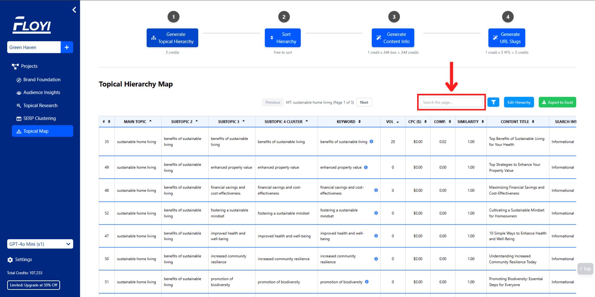Screen dimensions: 595x297
Task: Show info icon for increased community resilience keyword
Action: 376,259
